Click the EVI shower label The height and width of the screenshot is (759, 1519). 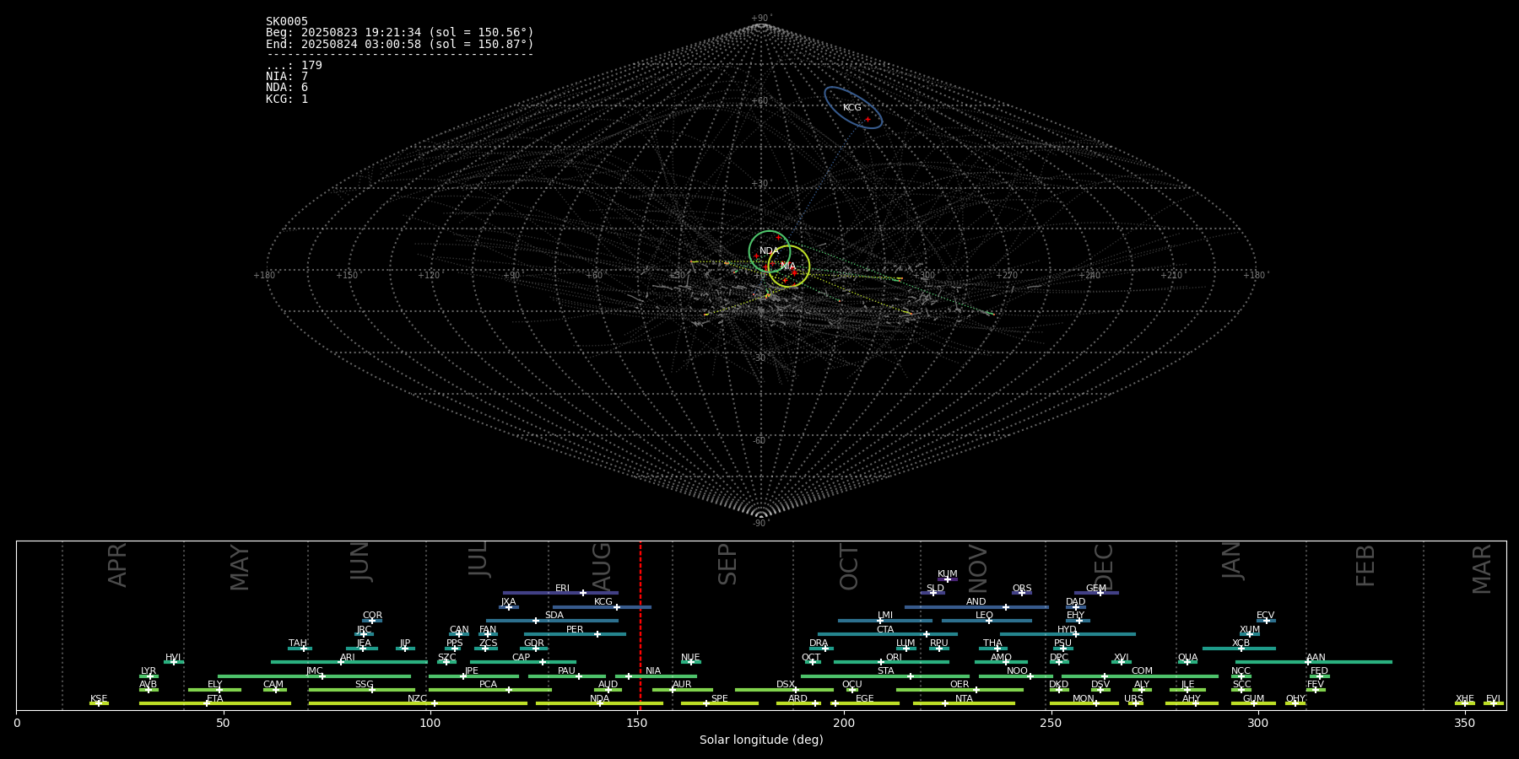pyautogui.click(x=1493, y=699)
